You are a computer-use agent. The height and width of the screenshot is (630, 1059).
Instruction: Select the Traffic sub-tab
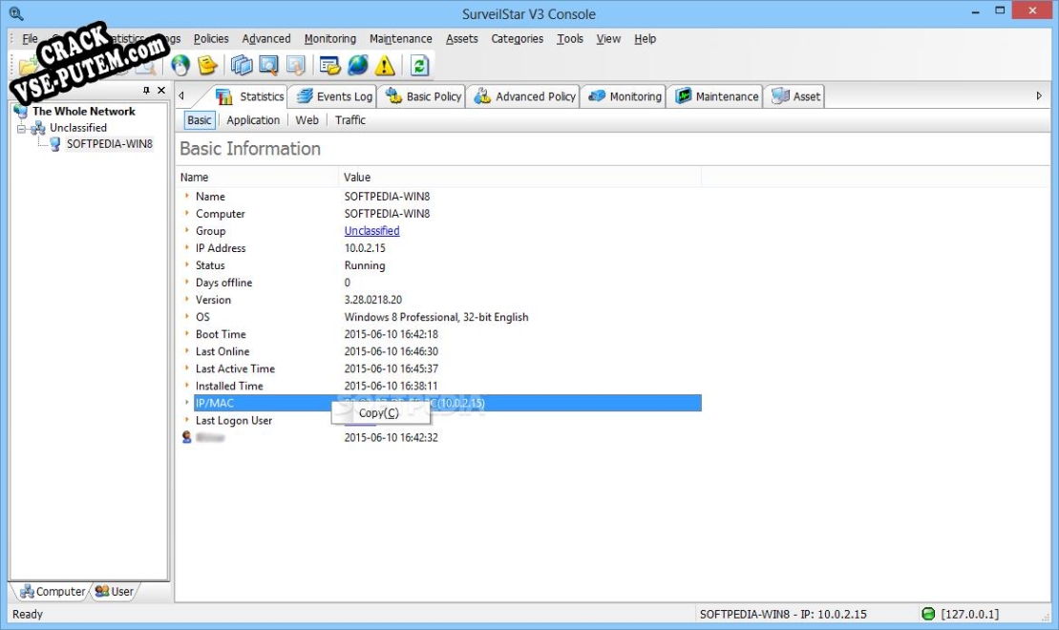(x=350, y=120)
